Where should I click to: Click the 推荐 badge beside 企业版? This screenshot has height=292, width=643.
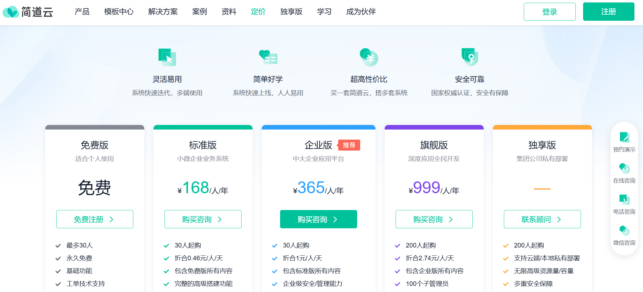click(349, 145)
